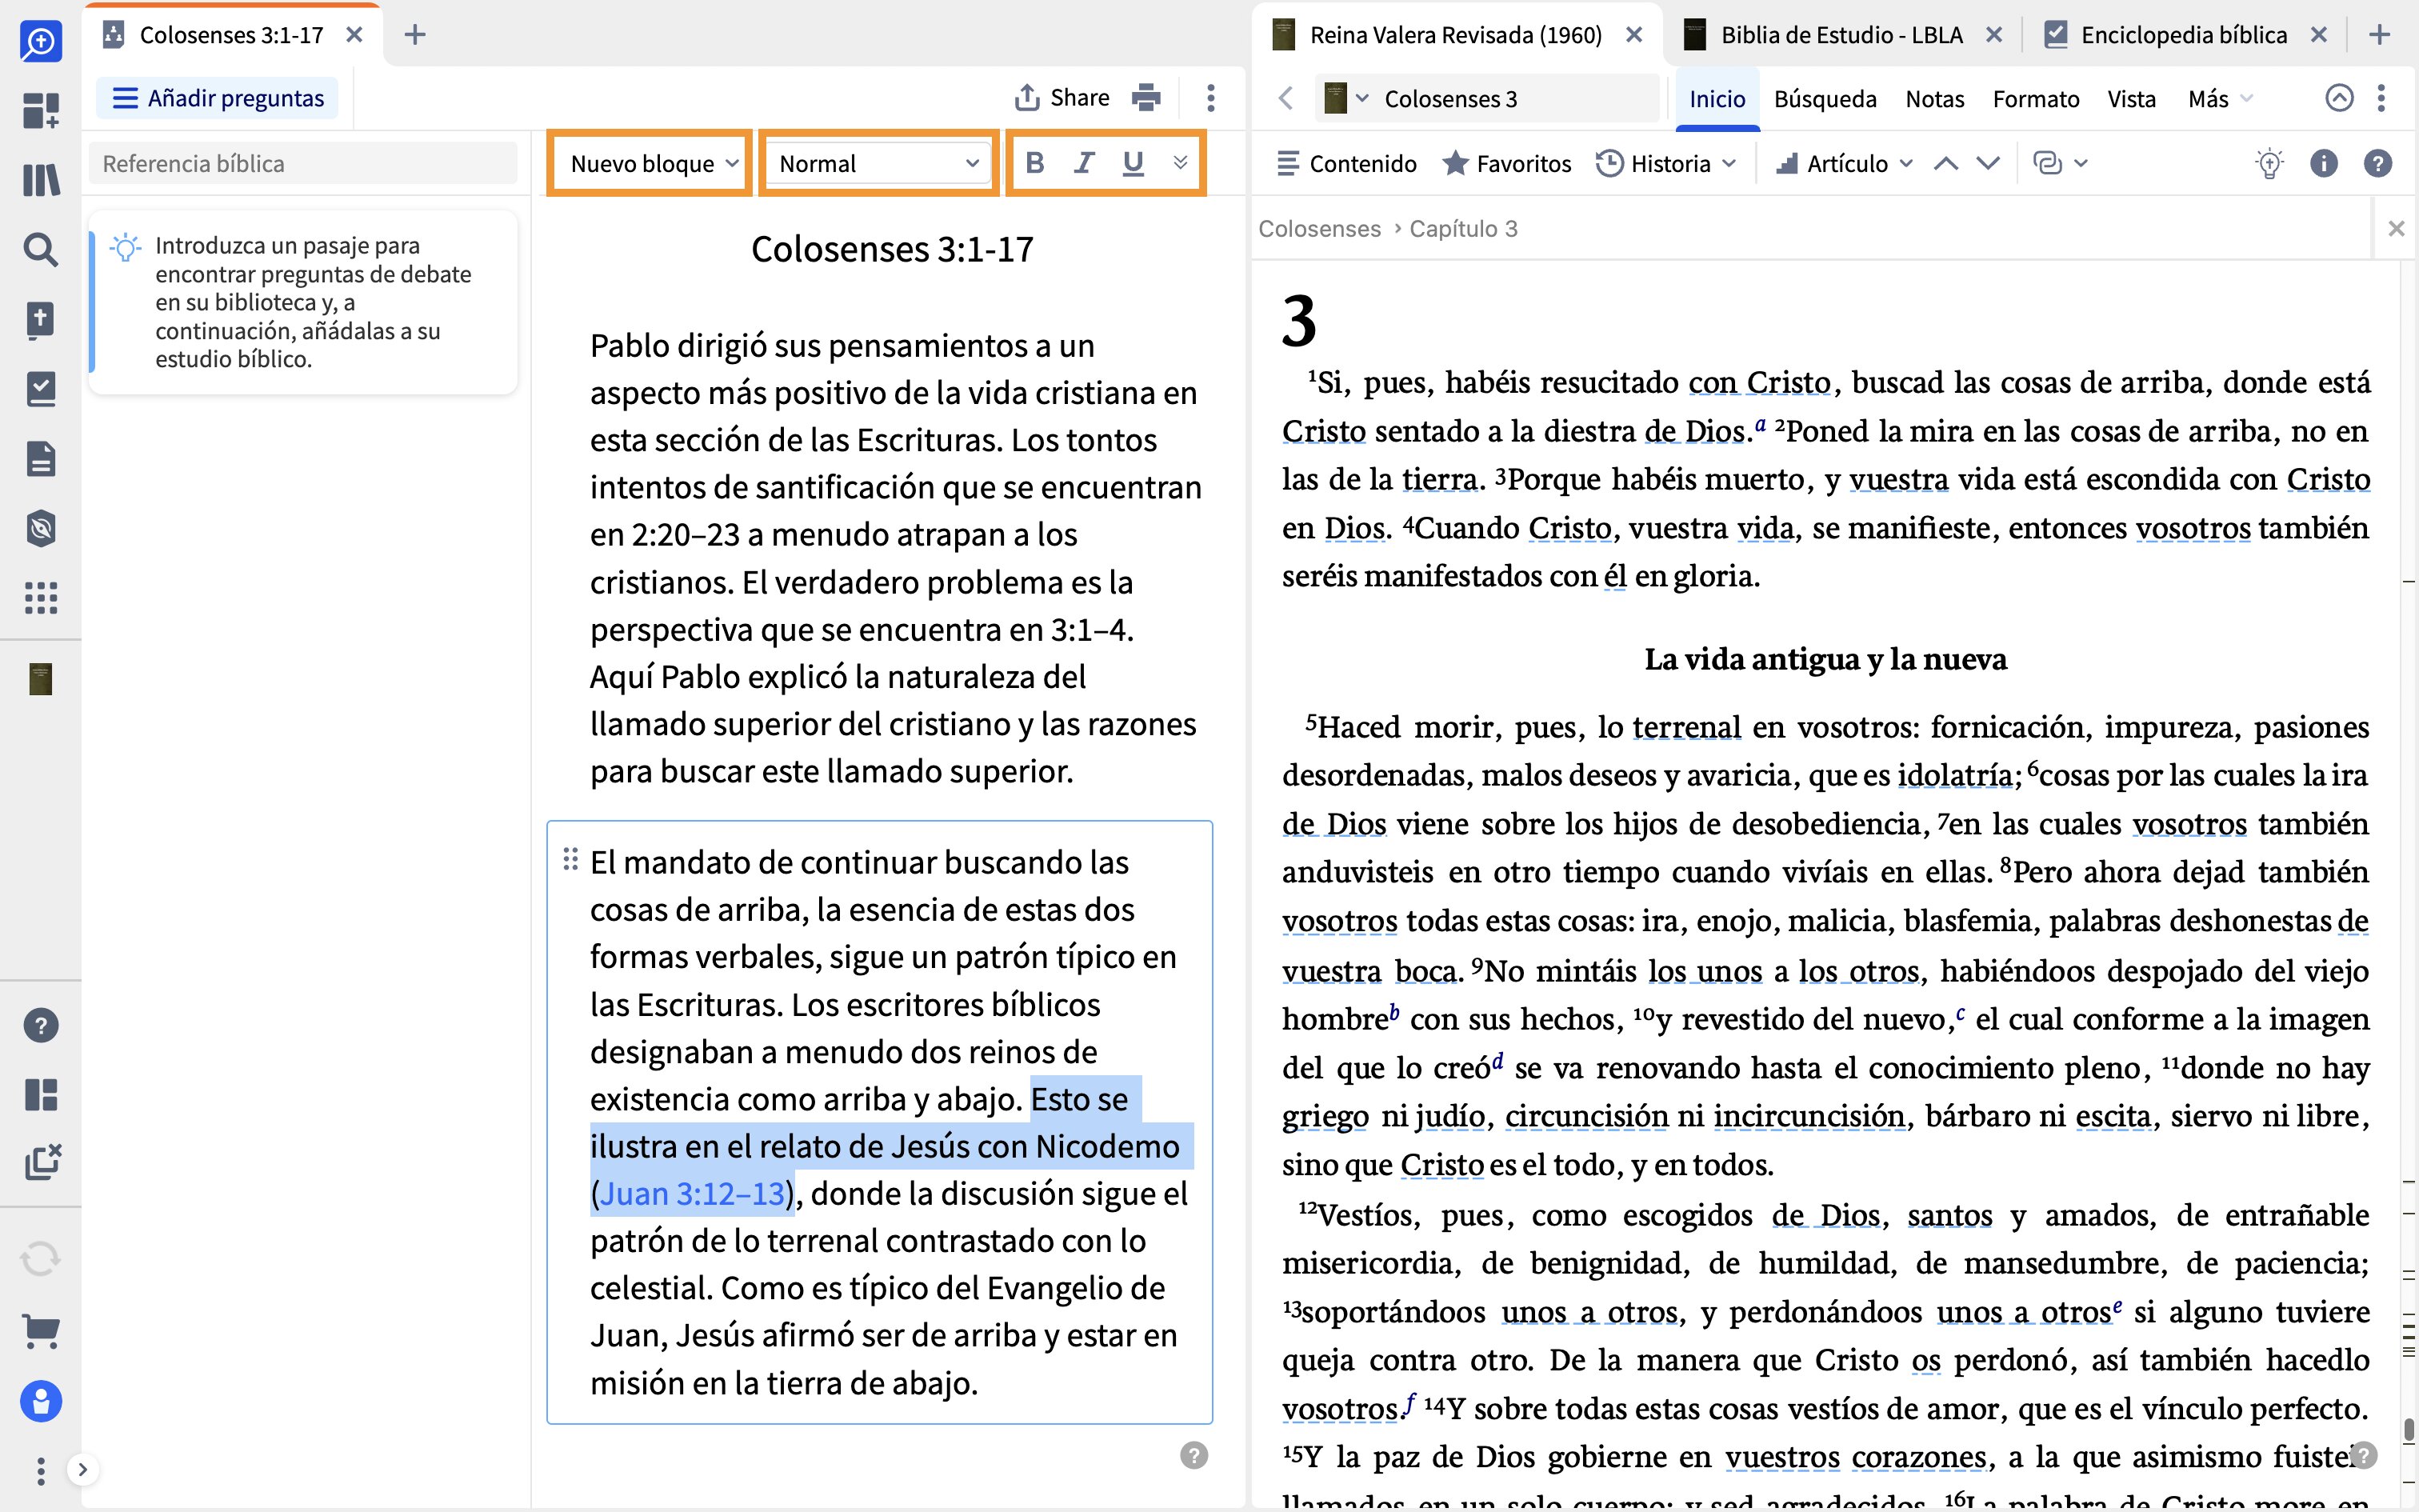The height and width of the screenshot is (1512, 2419).
Task: Open the Library books icon
Action: tap(41, 180)
